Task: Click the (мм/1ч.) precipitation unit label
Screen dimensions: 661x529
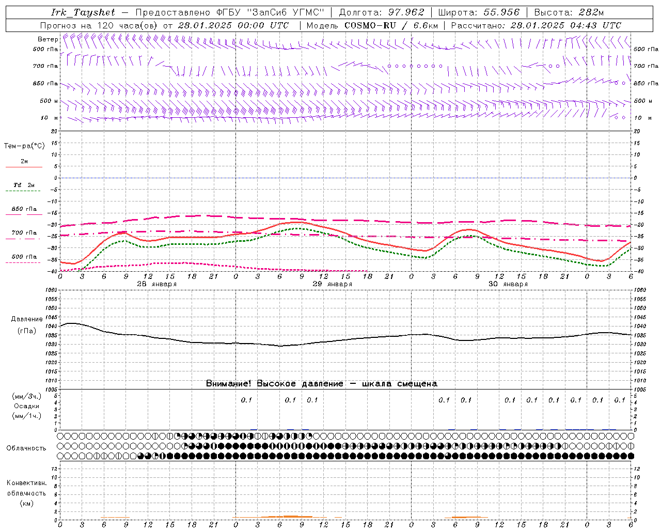Action: click(27, 416)
